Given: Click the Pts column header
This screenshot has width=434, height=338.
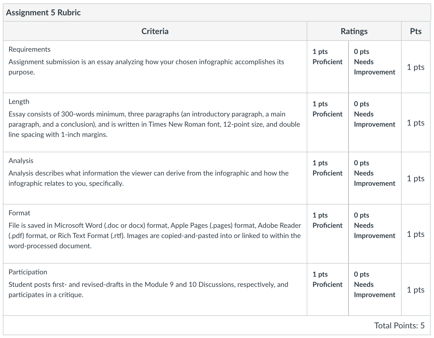Looking at the screenshot, I should click(416, 31).
